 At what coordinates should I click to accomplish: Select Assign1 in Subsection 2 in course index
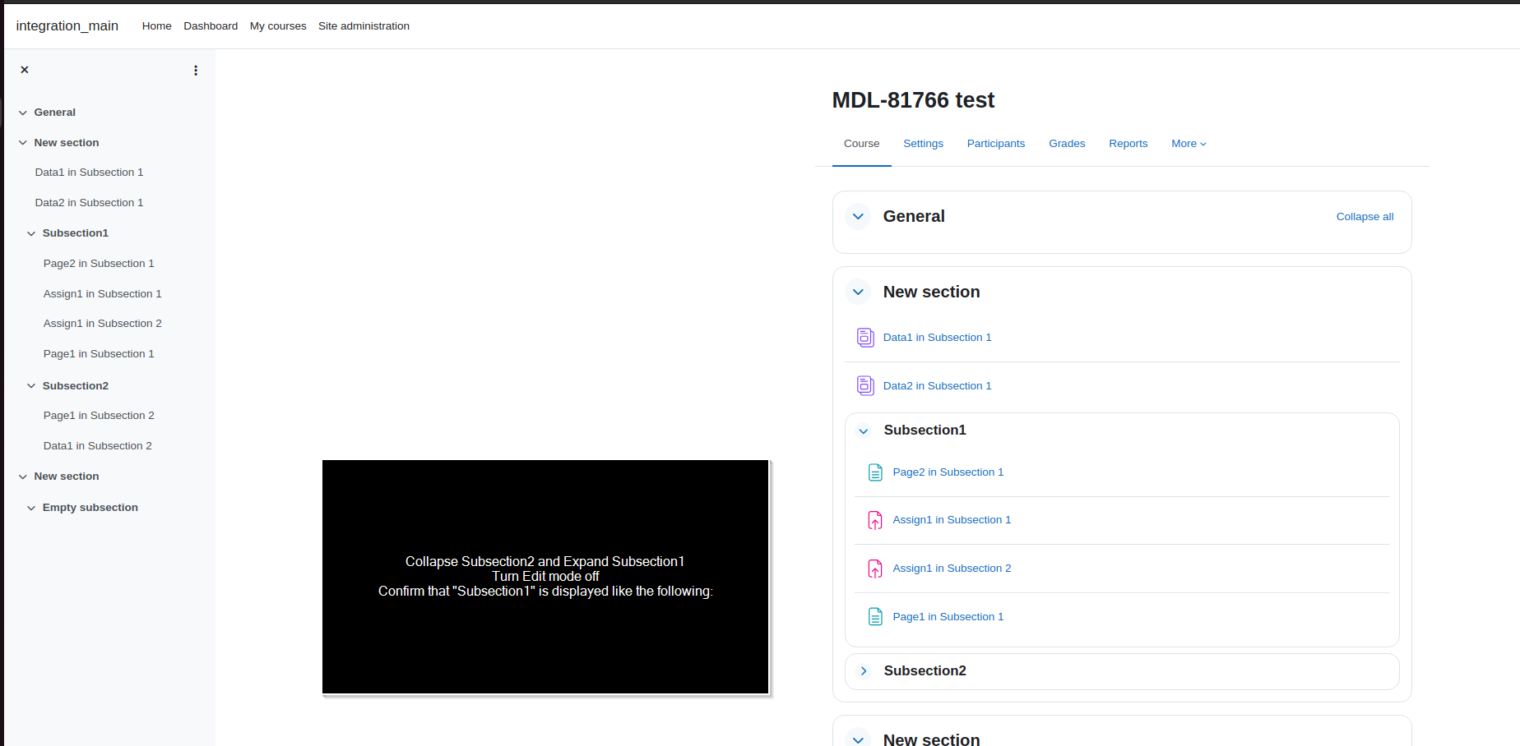coord(102,324)
